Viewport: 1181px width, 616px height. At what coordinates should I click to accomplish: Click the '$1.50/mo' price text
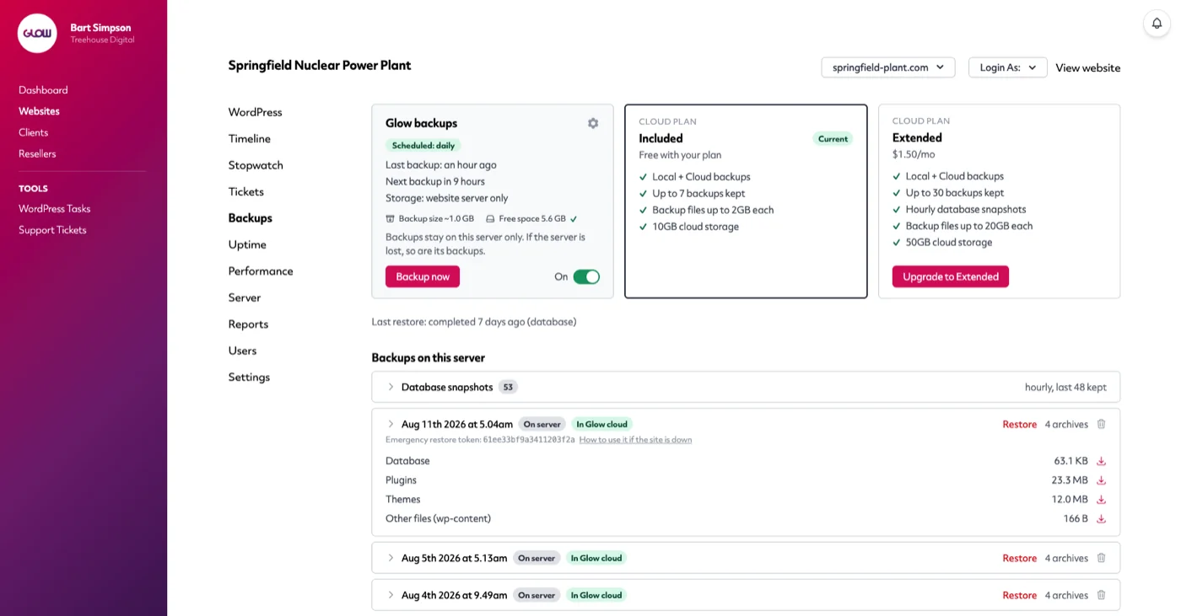tap(914, 154)
